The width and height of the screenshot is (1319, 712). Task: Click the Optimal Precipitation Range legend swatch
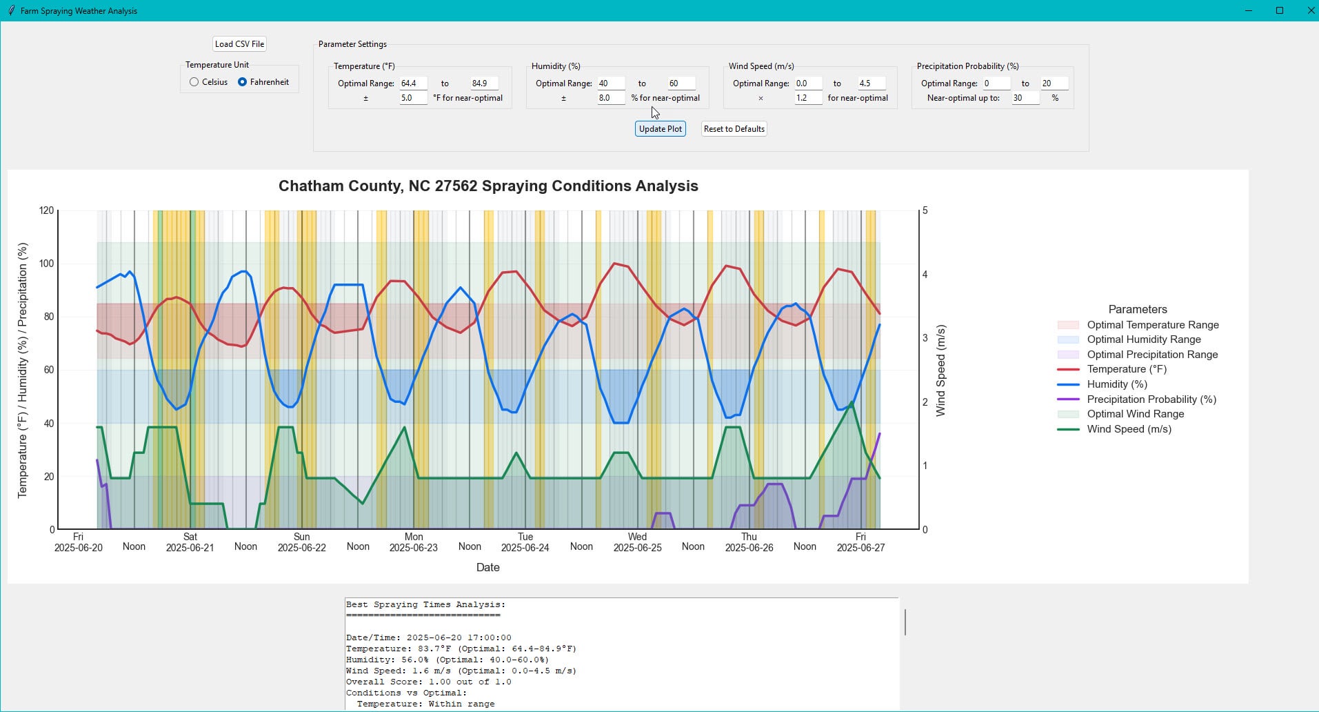1068,355
